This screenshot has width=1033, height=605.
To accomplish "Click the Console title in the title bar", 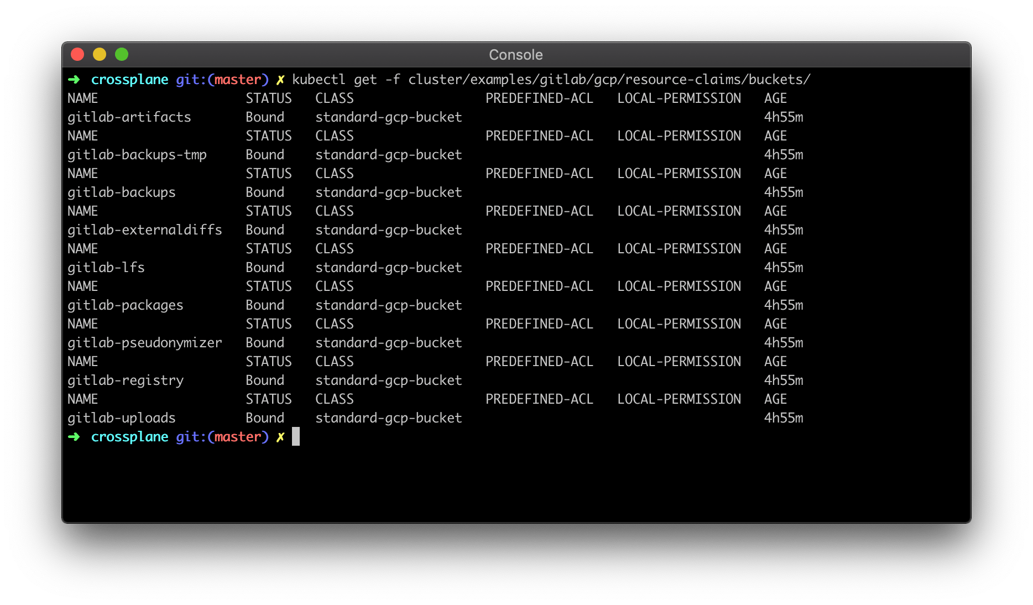I will point(516,55).
